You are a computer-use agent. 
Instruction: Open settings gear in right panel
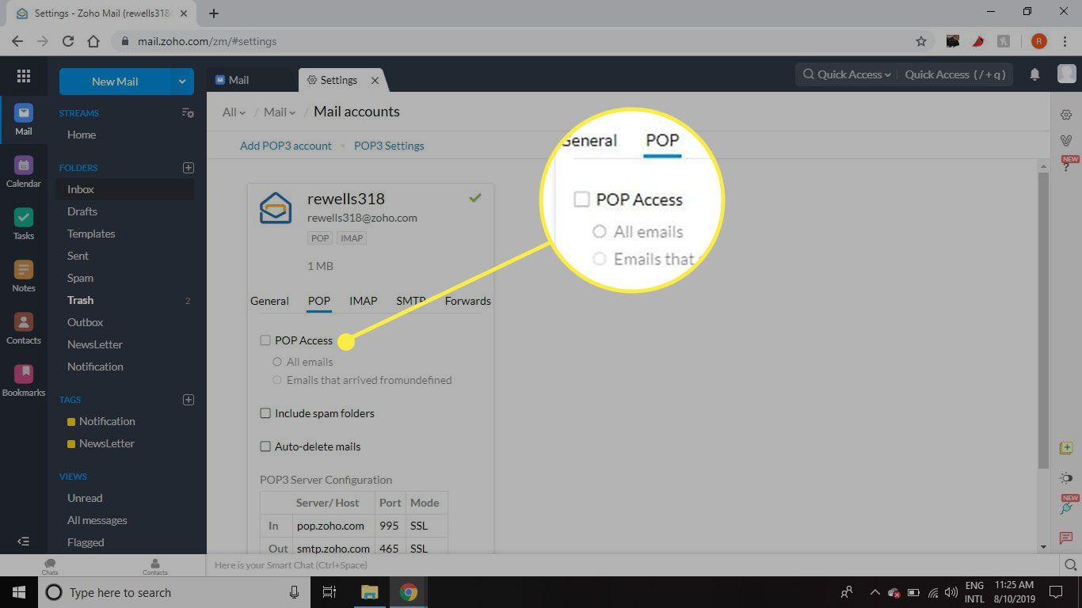tap(1066, 115)
